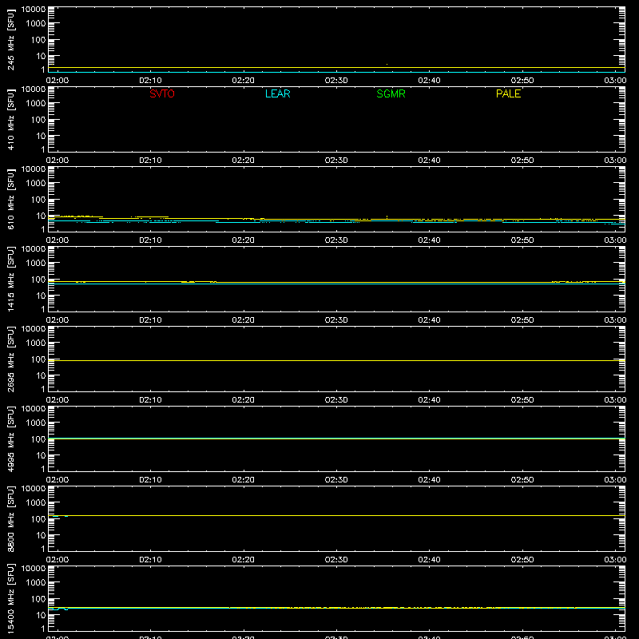Viewport: 639px width, 639px height.
Task: Click the 1000 y-axis label of 410 MHz panel
Action: tap(36, 103)
